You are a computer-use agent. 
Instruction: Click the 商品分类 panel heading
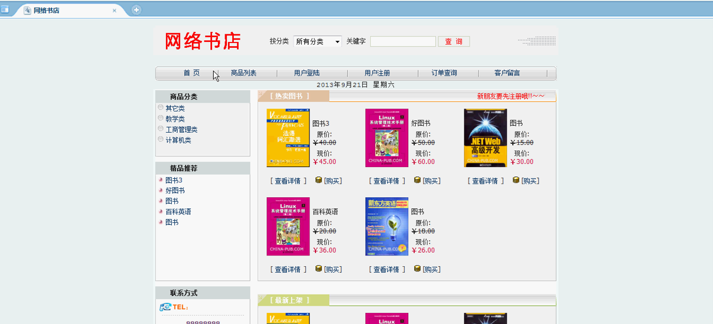184,97
